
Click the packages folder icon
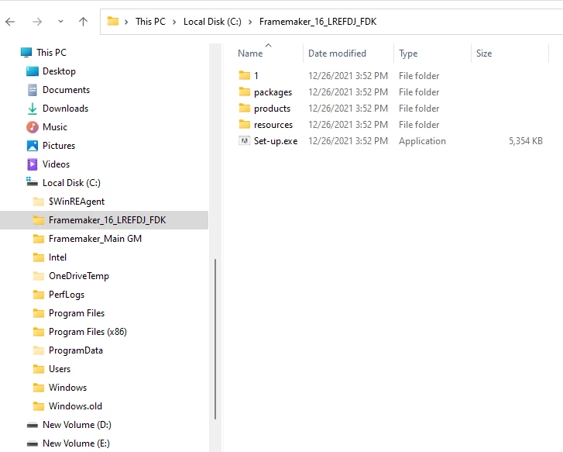[245, 91]
